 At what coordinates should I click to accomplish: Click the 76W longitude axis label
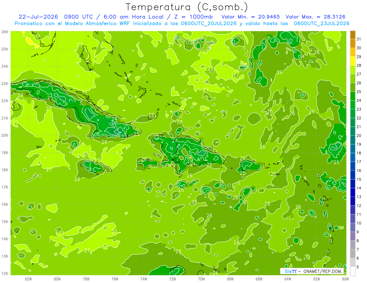click(115, 279)
